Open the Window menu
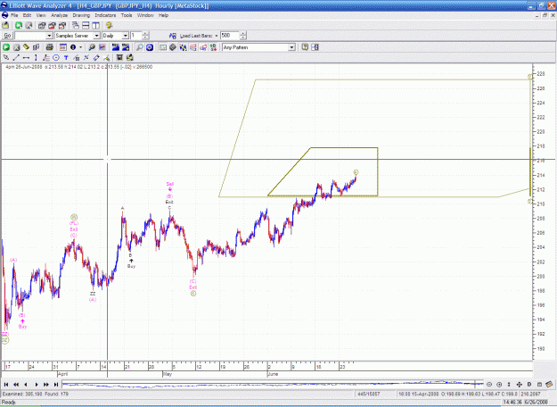The image size is (557, 407). [145, 15]
